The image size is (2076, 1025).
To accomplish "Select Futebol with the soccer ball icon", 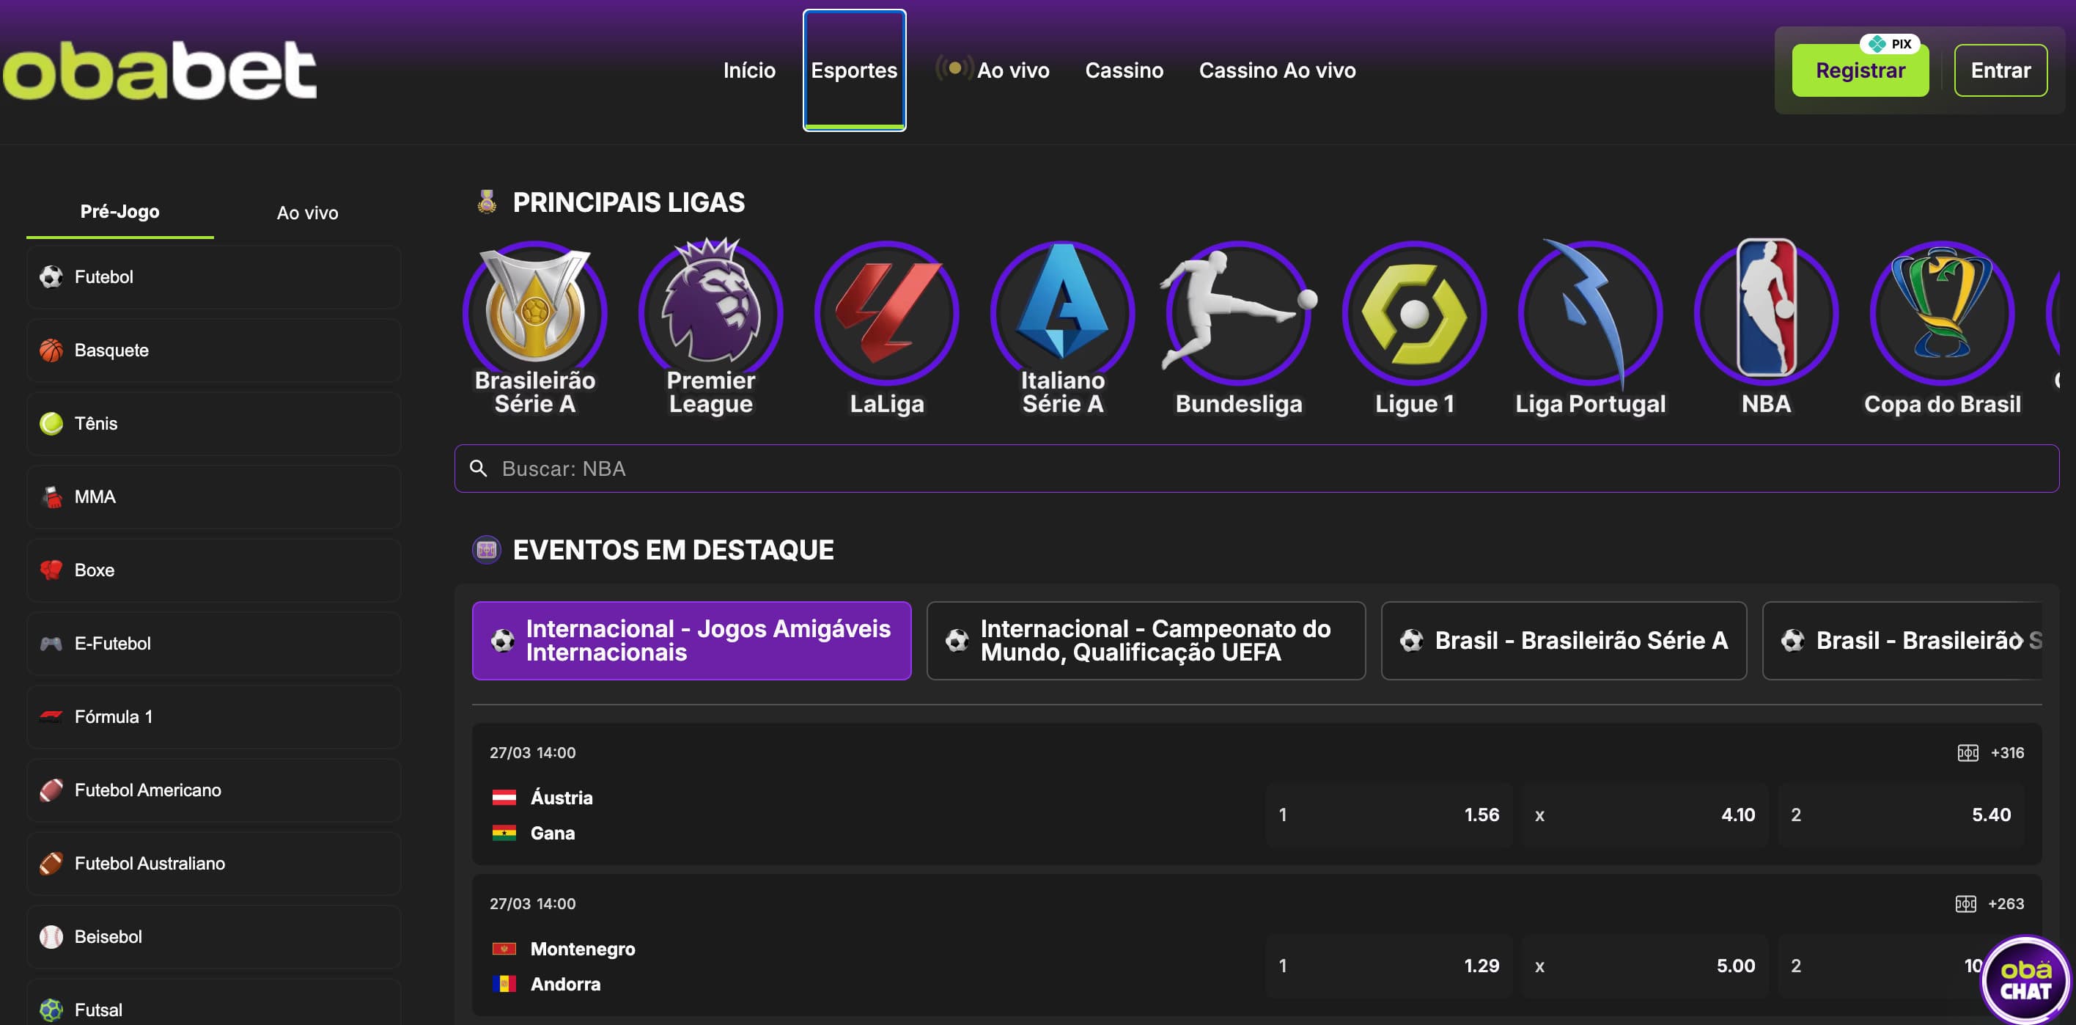I will coord(213,276).
